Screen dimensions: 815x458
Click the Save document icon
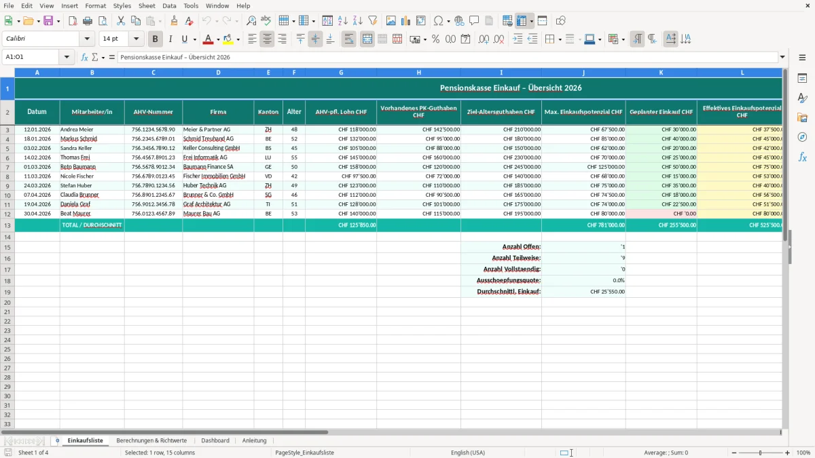coord(48,21)
